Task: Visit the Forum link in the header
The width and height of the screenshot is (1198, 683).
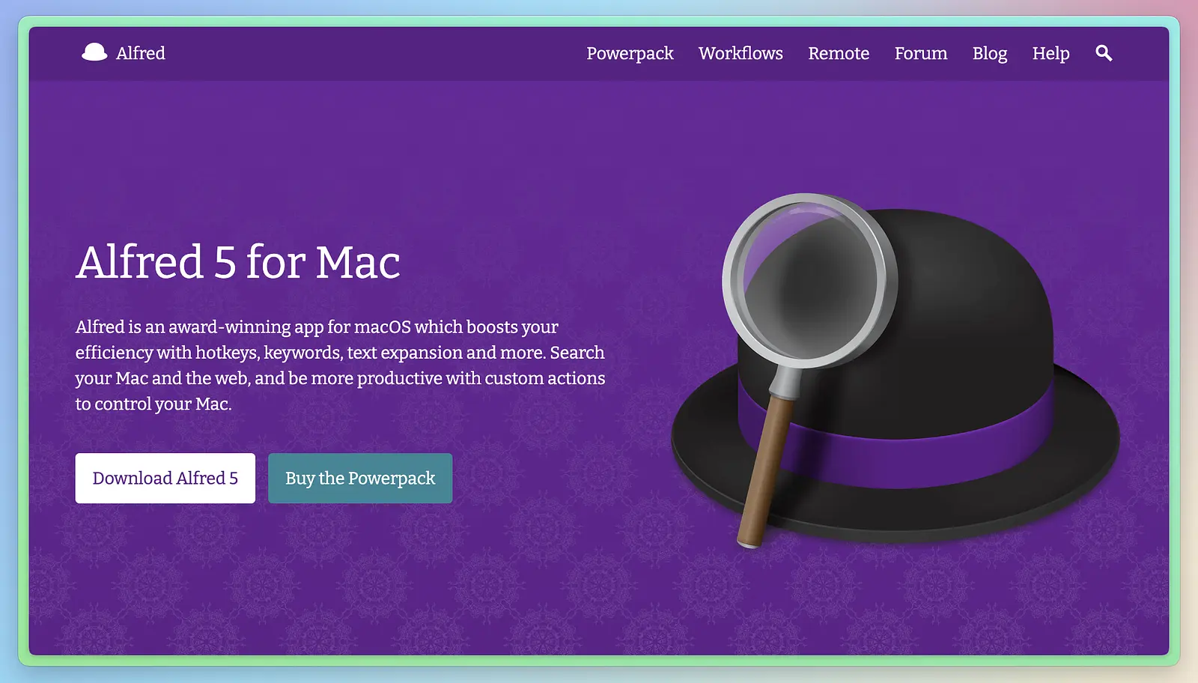Action: 921,53
